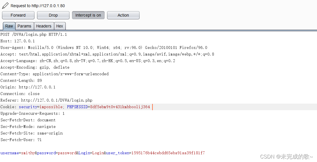Click the Accept-Language header line
Viewport: 317px width, 162px height.
click(x=88, y=61)
